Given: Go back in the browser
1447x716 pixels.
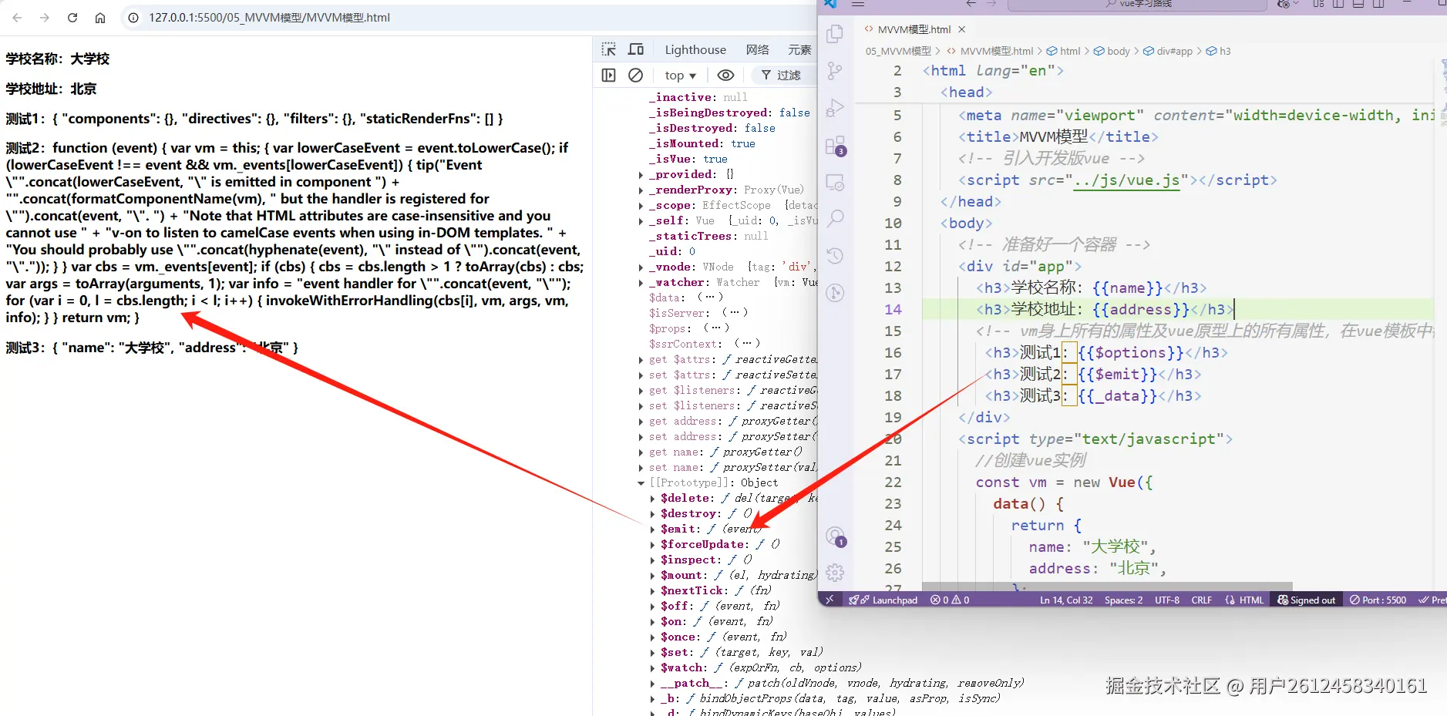Looking at the screenshot, I should tap(18, 17).
